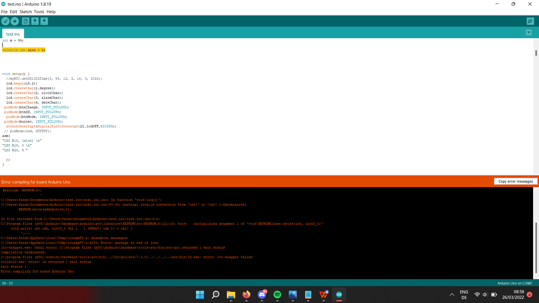Click the 'pinMode(btnMode, INPUT_PULLUP);' line
Viewport: 539px width, 303px height.
[36, 117]
